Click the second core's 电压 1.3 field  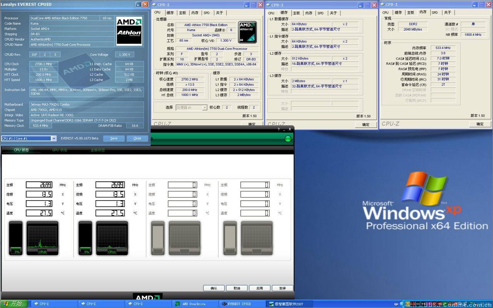[x=110, y=204]
